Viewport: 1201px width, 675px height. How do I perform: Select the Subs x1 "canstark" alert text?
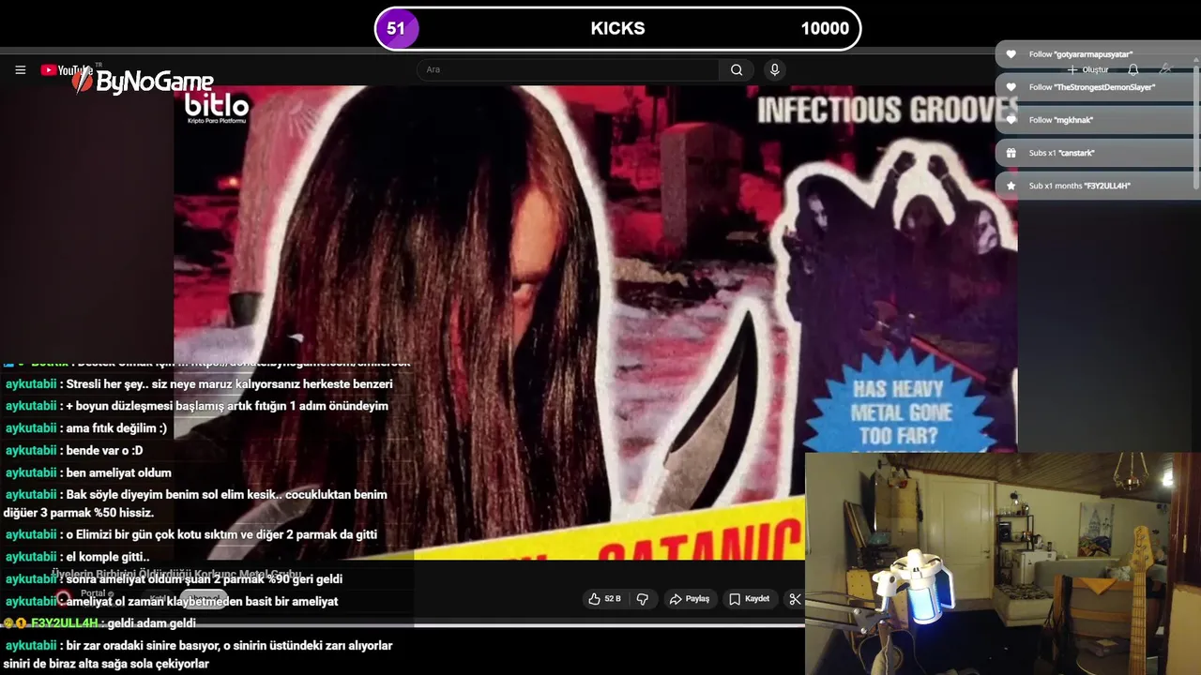coord(1062,153)
